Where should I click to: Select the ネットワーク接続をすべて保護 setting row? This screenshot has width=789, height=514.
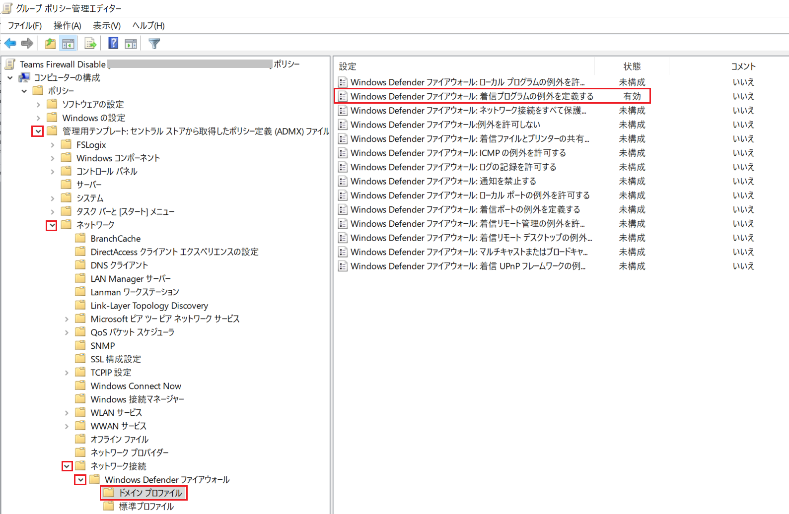(x=468, y=111)
